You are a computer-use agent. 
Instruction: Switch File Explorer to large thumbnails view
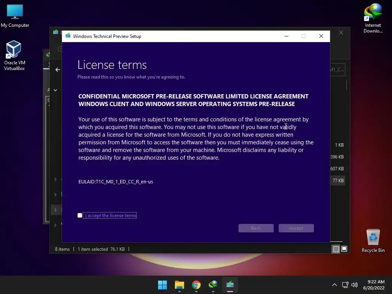(344, 249)
